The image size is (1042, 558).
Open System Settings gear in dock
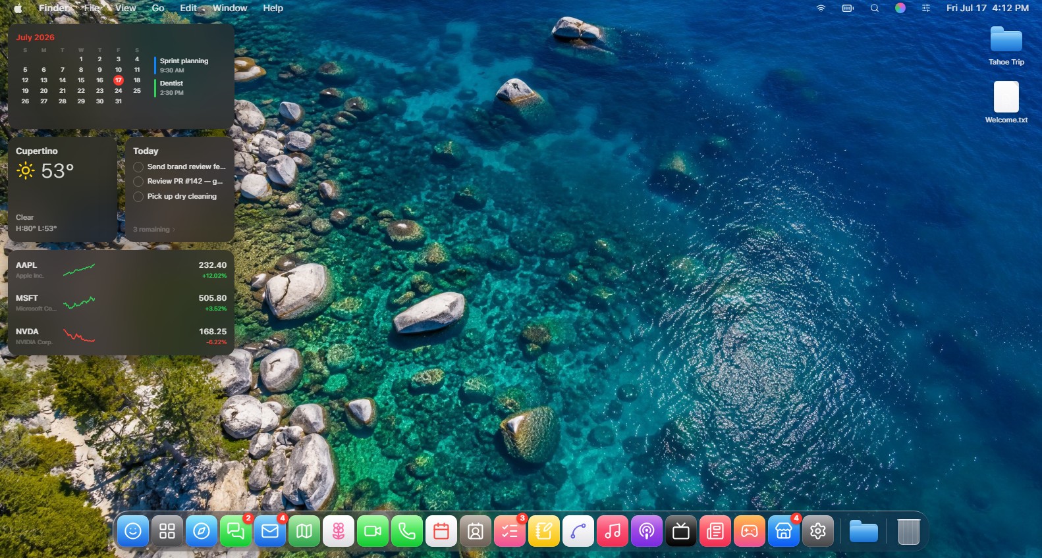818,531
